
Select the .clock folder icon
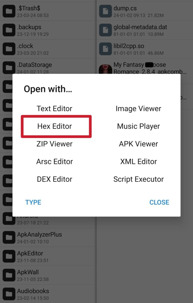9,49
